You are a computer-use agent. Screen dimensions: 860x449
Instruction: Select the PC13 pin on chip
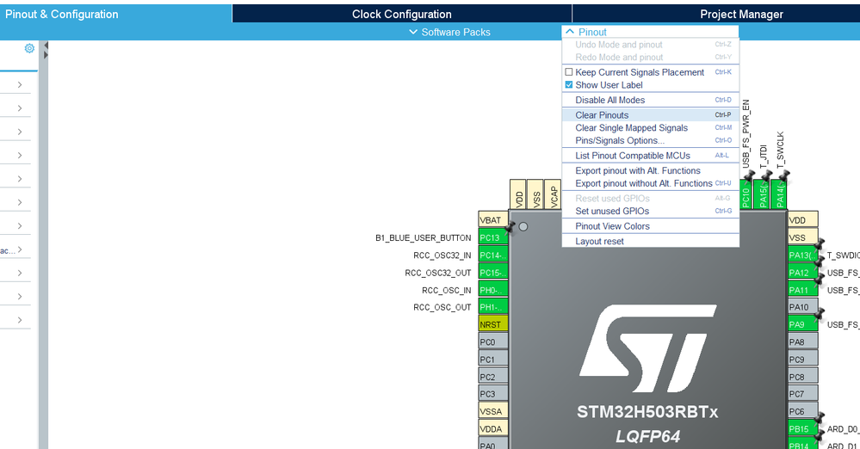tap(493, 237)
